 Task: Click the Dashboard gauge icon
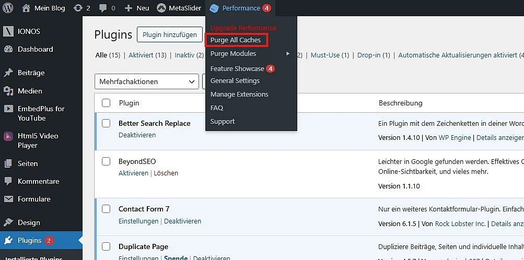tap(8, 49)
